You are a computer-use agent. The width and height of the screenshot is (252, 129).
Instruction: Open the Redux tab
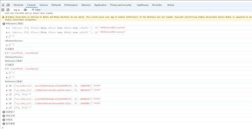[171, 5]
